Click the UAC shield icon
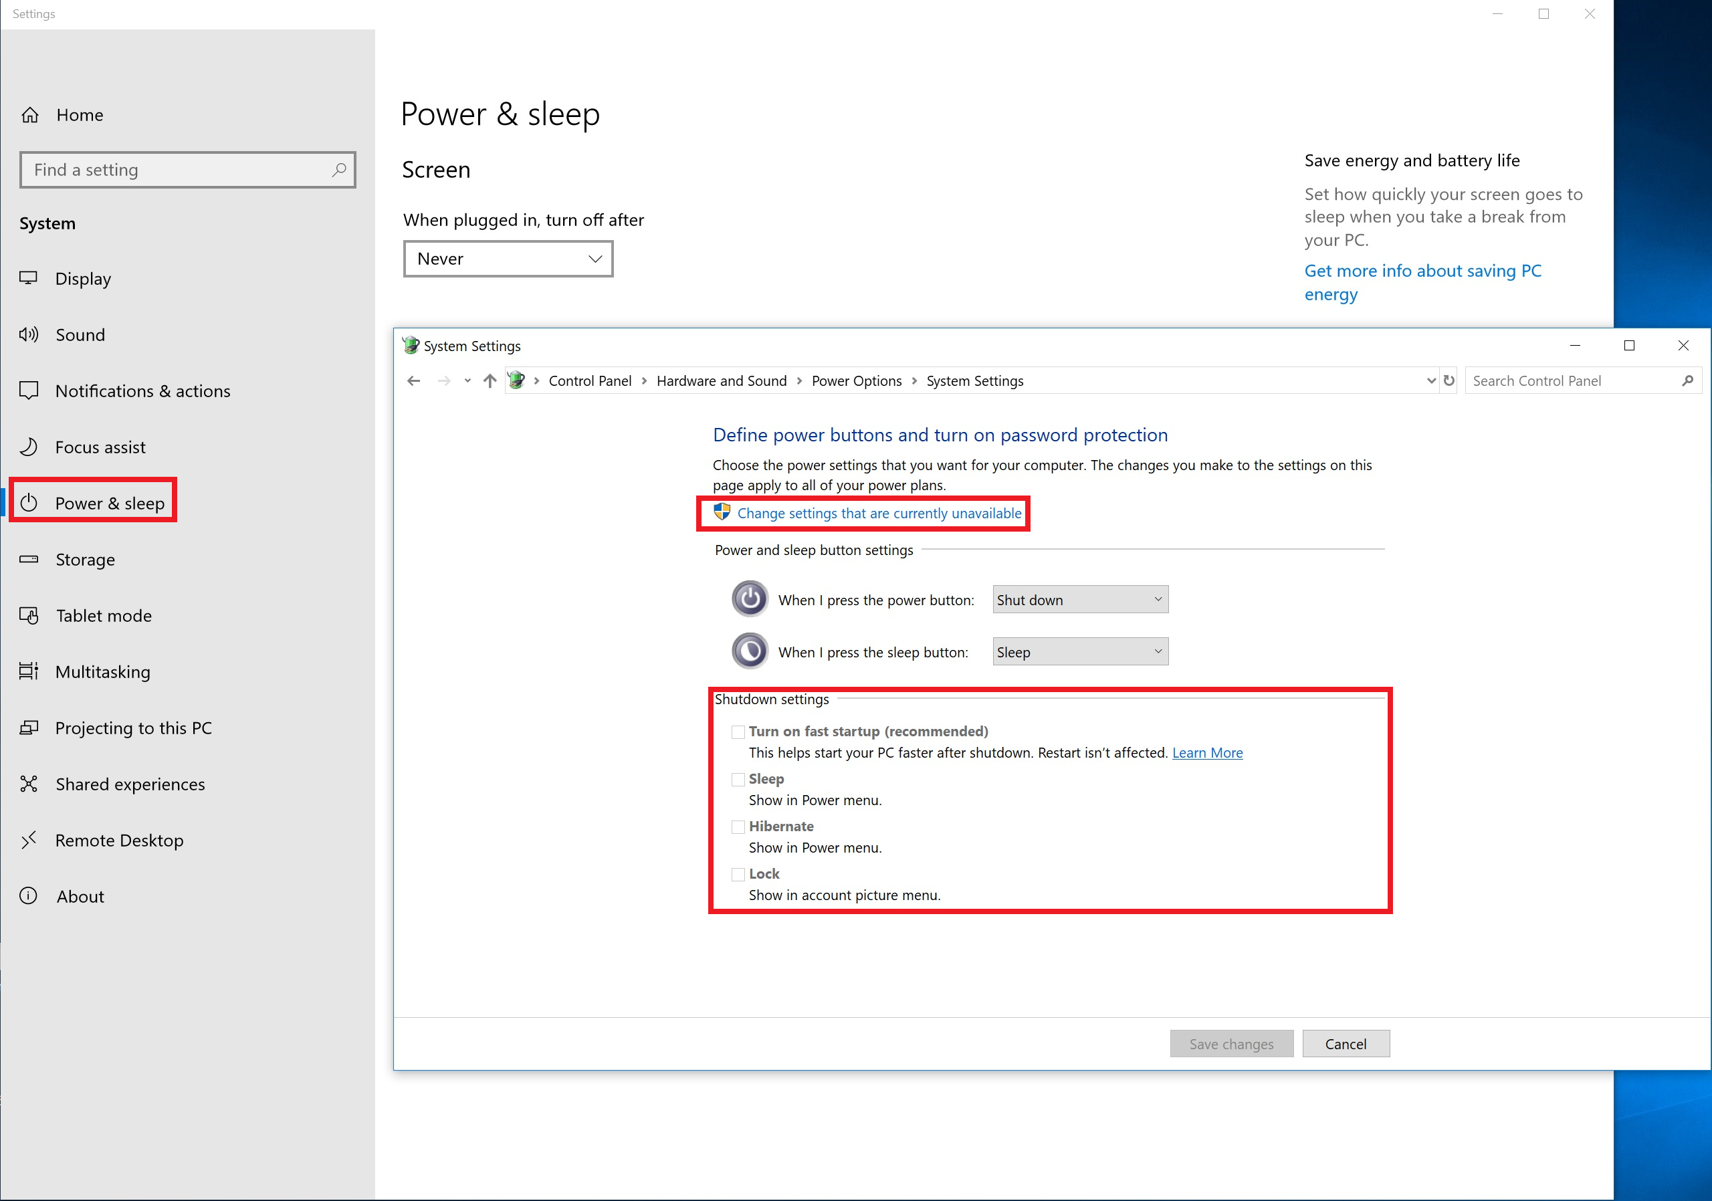Viewport: 1712px width, 1201px height. [722, 512]
